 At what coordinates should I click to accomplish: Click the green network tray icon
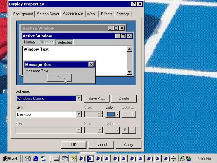pyautogui.click(x=182, y=159)
